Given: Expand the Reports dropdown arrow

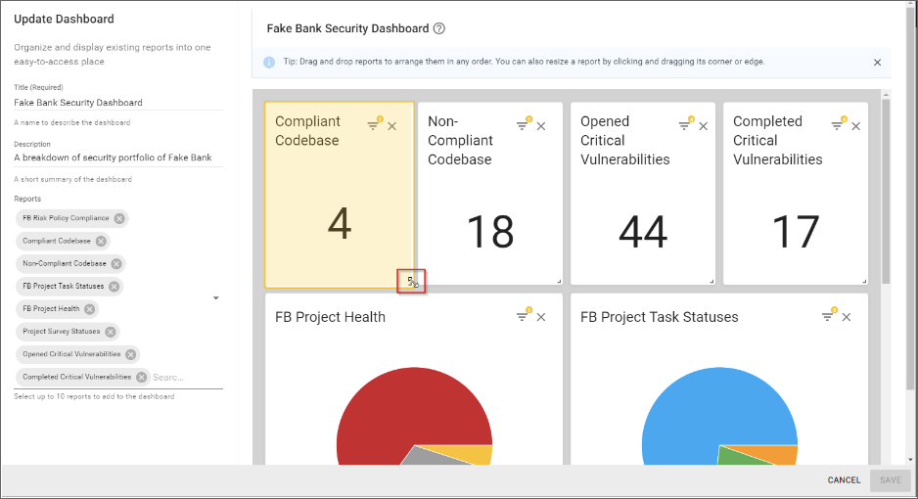Looking at the screenshot, I should click(x=215, y=298).
